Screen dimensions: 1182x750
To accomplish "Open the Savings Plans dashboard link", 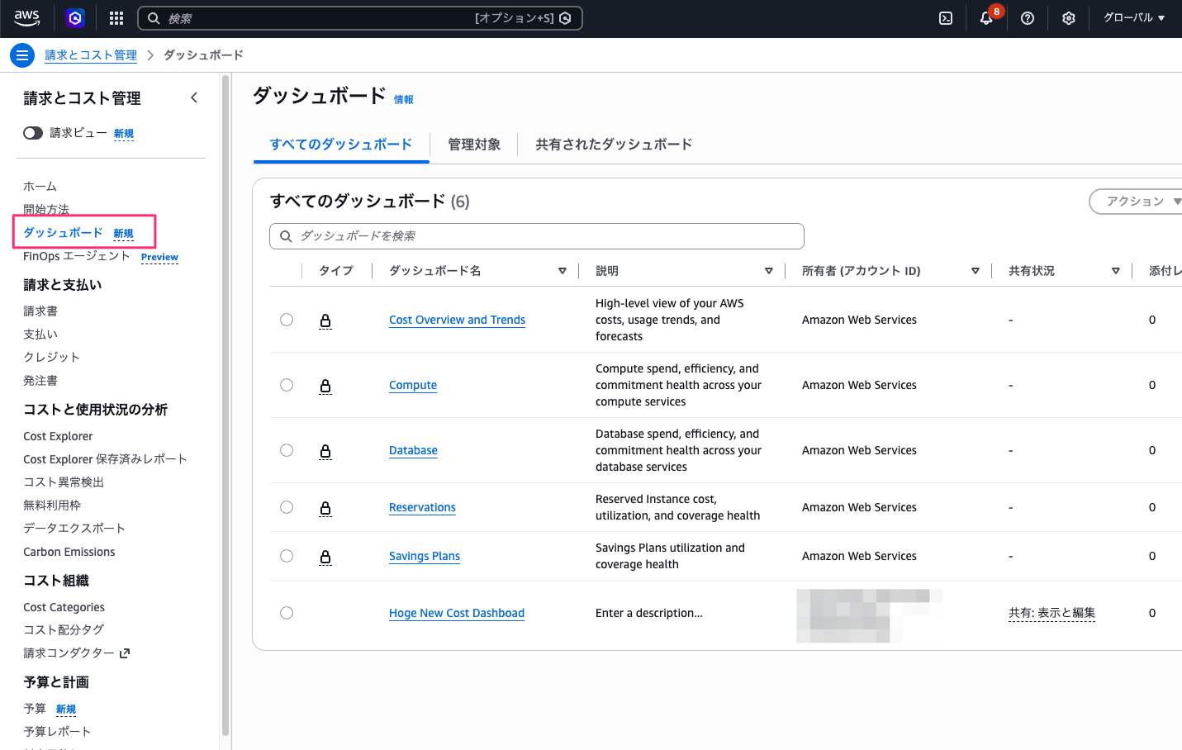I will [425, 556].
